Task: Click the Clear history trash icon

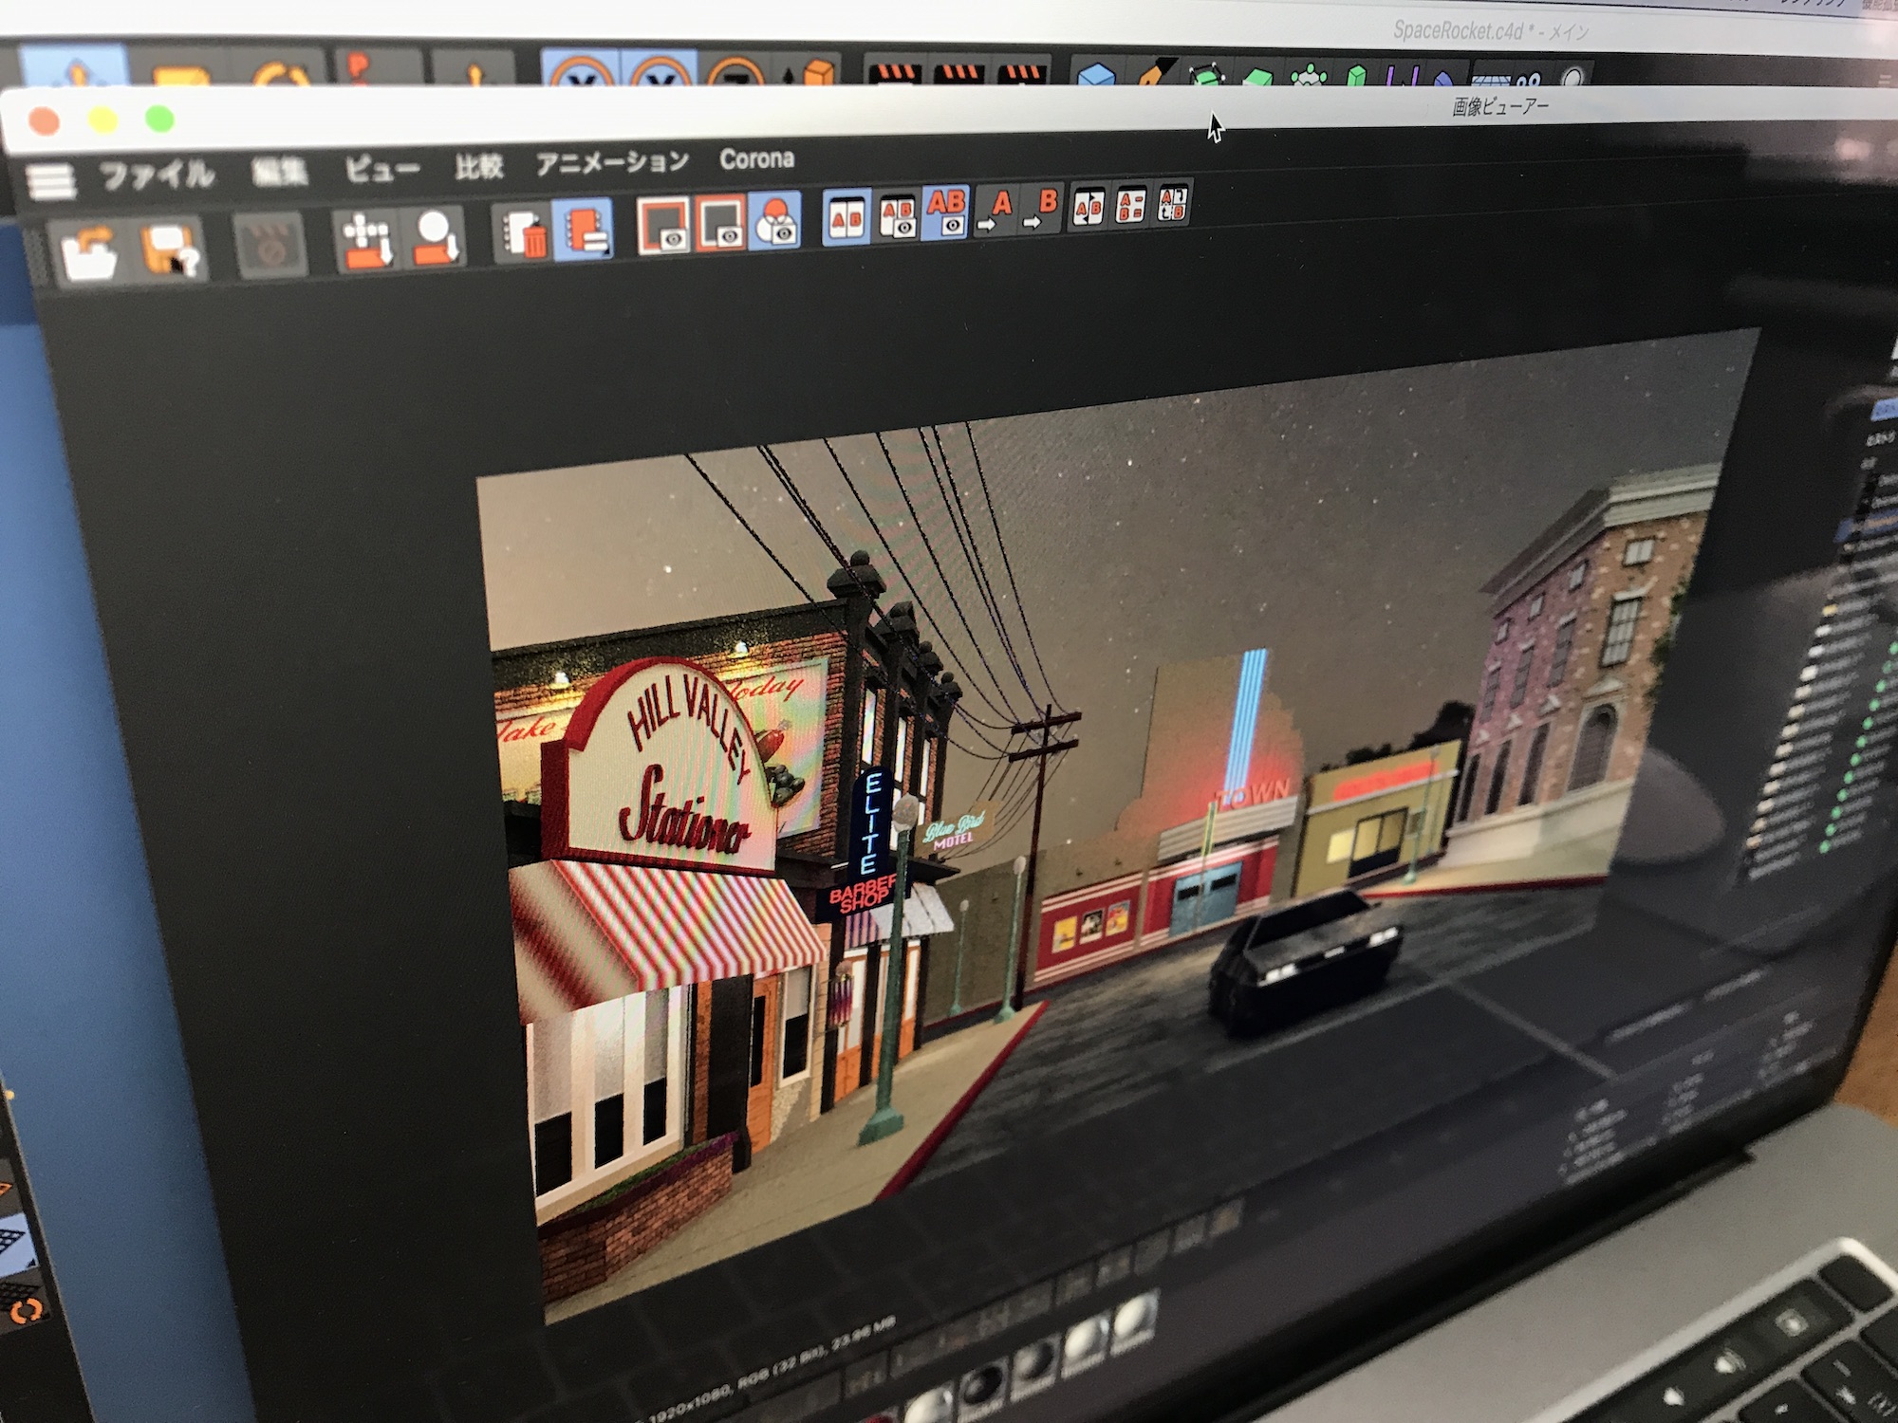Action: (x=525, y=233)
